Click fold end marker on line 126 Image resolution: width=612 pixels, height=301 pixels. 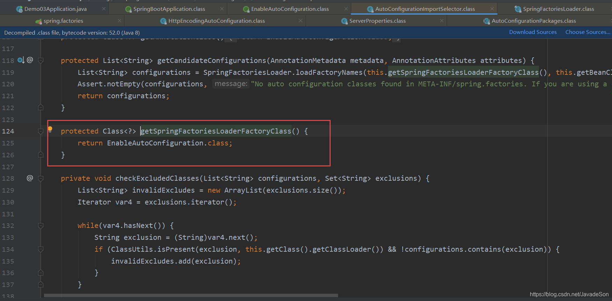(41, 155)
